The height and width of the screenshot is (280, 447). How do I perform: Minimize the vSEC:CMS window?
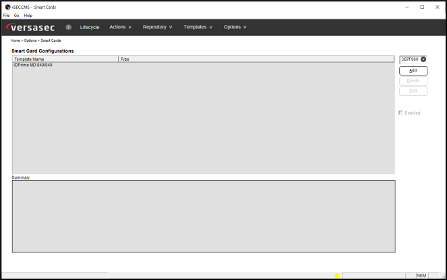click(407, 7)
